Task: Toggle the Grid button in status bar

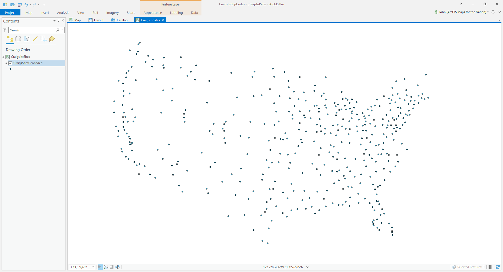Action: (x=112, y=267)
